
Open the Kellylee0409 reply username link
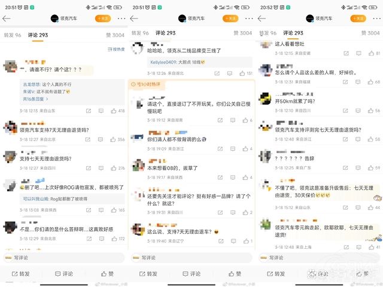[x=163, y=62]
